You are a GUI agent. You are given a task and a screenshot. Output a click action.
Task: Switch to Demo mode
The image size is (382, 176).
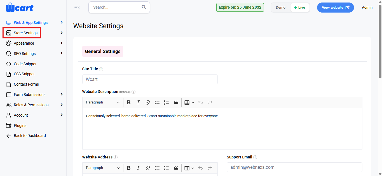click(x=280, y=8)
